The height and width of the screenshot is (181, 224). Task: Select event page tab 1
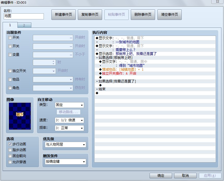10,25
